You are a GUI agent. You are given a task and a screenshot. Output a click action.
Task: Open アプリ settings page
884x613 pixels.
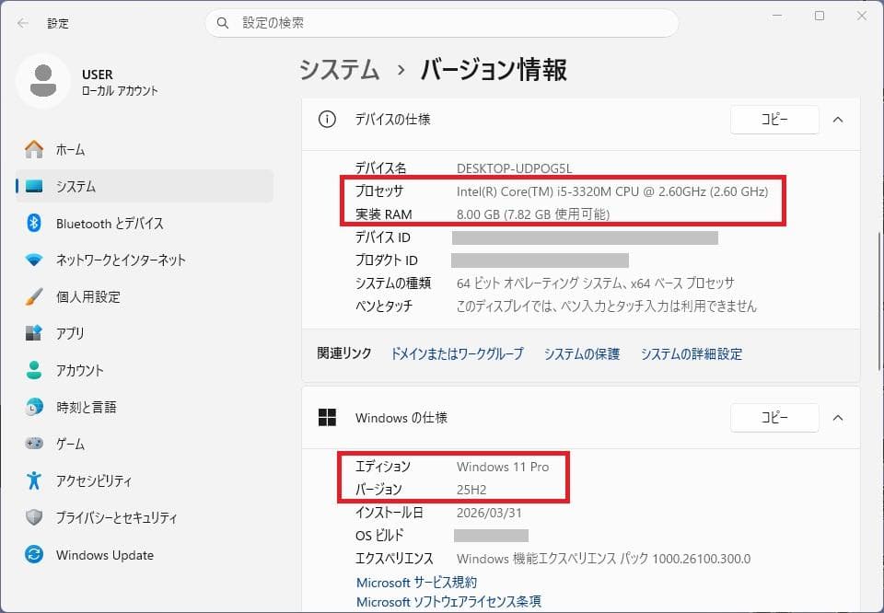click(x=70, y=334)
